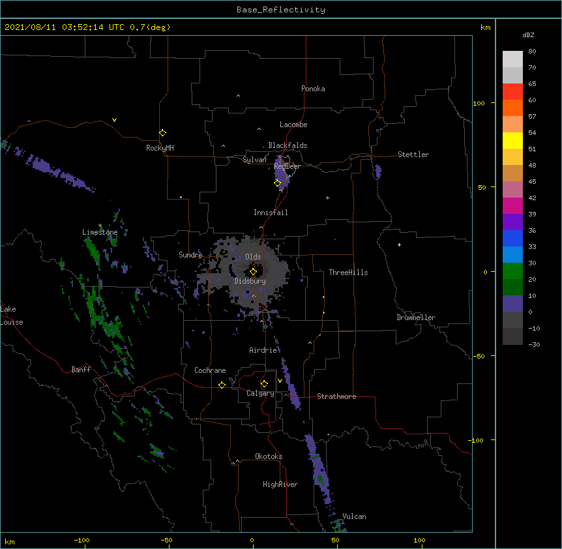The image size is (562, 549).
Task: Select the green 20–30 dBZ legend swatch
Action: [x=512, y=271]
